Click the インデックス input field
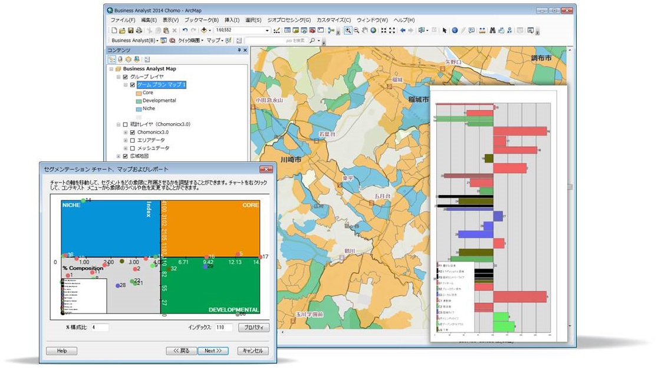The height and width of the screenshot is (370, 661). click(x=223, y=328)
